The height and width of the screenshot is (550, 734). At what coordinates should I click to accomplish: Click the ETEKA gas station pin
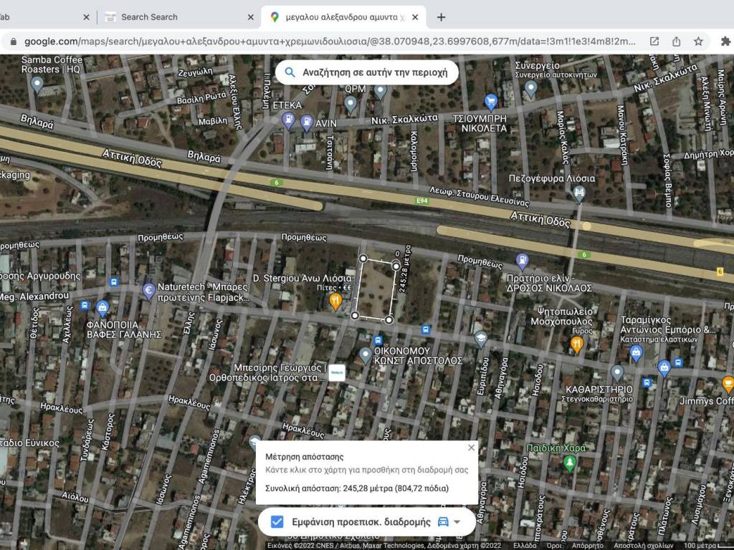point(289,121)
